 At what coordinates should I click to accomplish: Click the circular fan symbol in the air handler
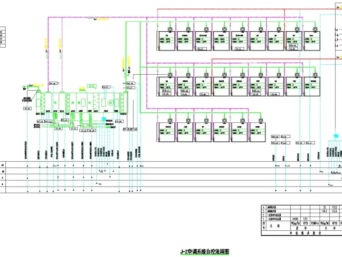[x=111, y=102]
